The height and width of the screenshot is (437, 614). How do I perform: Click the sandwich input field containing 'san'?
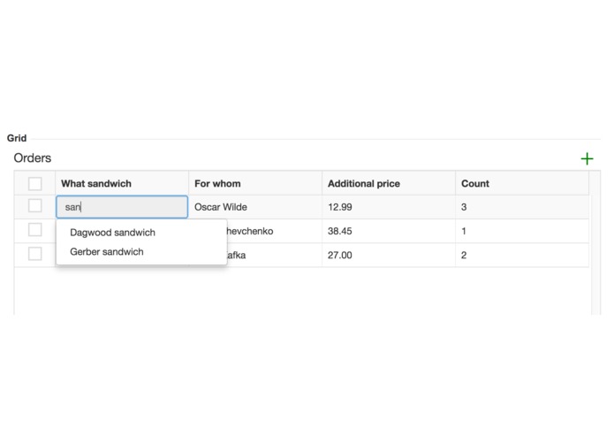(122, 207)
